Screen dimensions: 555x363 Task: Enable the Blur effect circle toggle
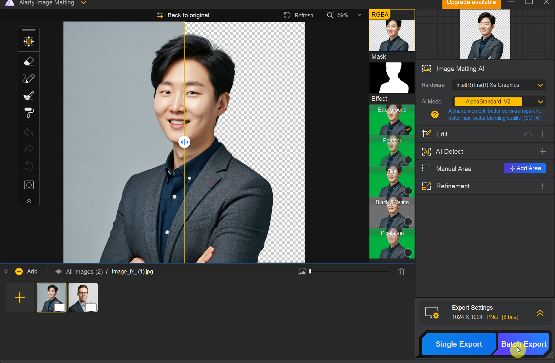[x=408, y=191]
